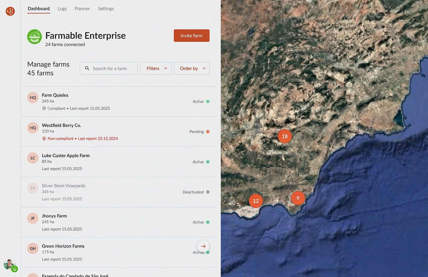Open the map cluster marker showing 9

(x=298, y=198)
